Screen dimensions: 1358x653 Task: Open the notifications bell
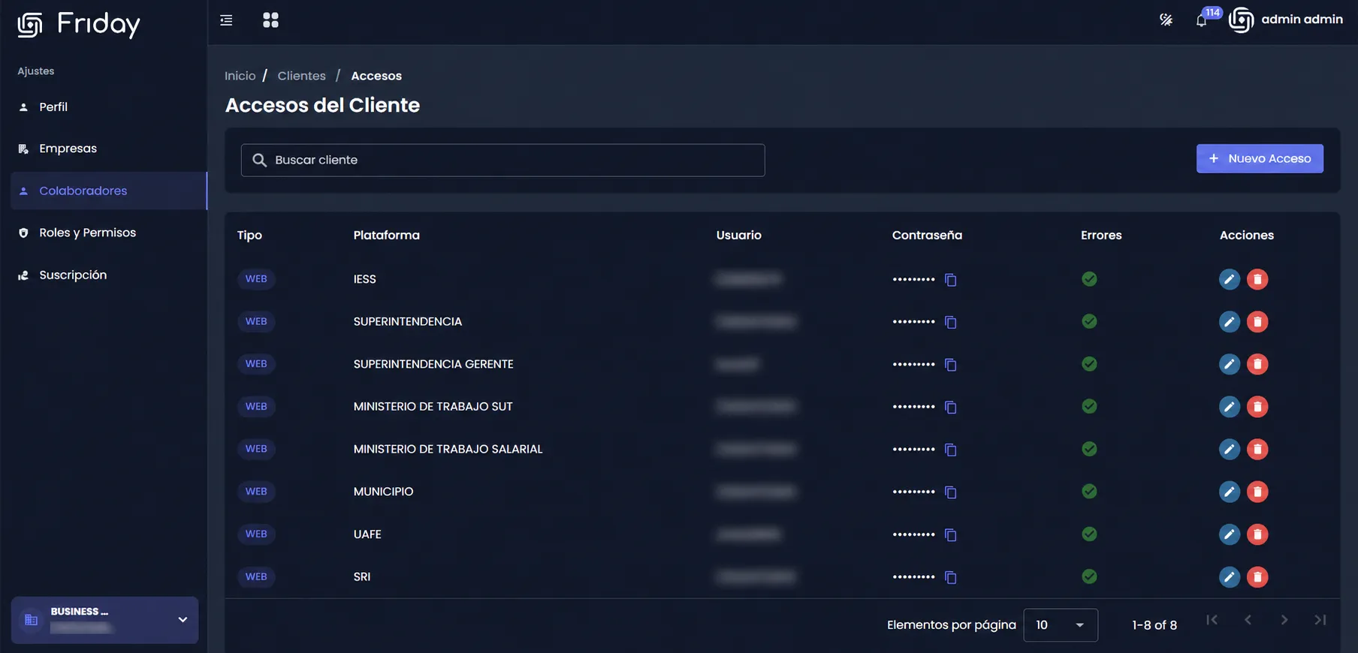(x=1202, y=20)
